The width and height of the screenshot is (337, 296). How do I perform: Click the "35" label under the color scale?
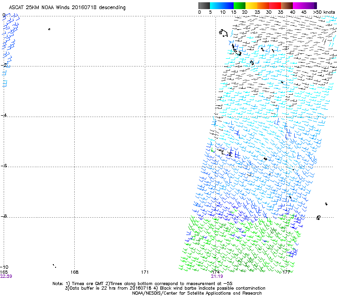[281, 12]
